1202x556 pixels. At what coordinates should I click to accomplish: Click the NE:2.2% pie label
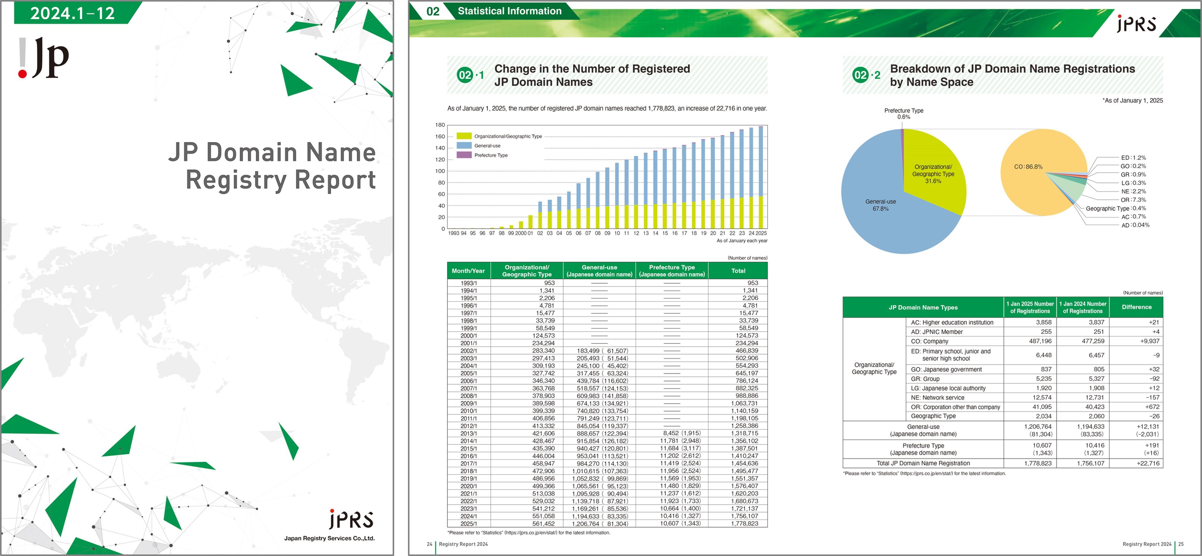tap(1134, 191)
